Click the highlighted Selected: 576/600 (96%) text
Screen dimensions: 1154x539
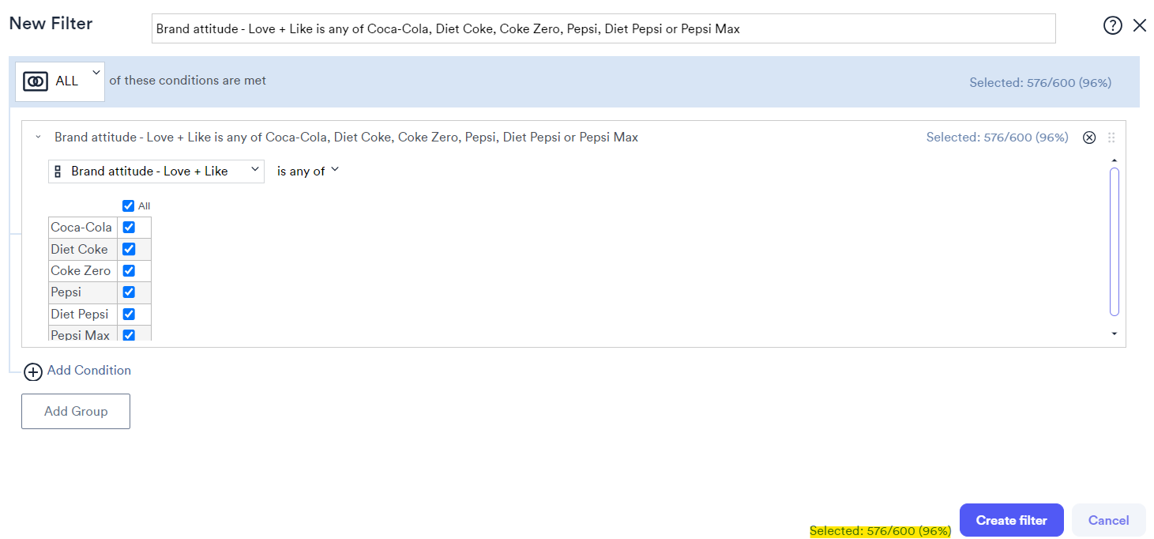(x=880, y=531)
